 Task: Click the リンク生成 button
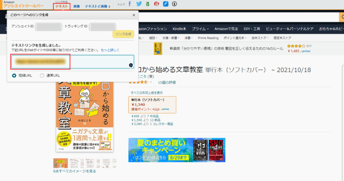tap(123, 34)
